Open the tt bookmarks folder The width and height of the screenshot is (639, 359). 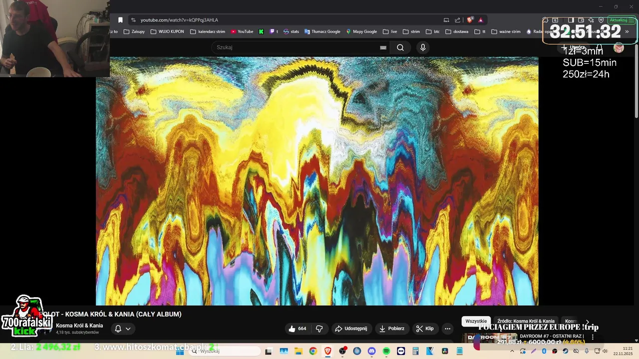[480, 31]
